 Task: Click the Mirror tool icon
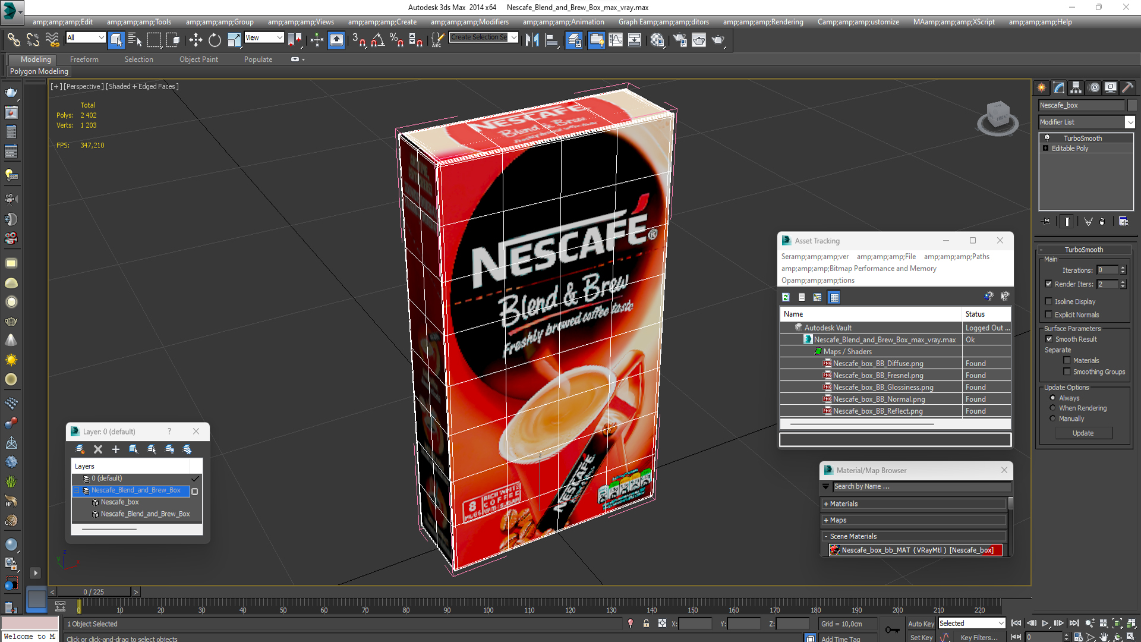tap(532, 40)
